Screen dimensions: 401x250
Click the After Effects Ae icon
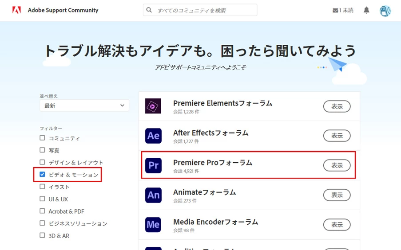[153, 136]
